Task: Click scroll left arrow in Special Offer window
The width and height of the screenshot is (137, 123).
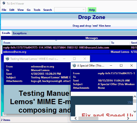Action: (x=76, y=118)
